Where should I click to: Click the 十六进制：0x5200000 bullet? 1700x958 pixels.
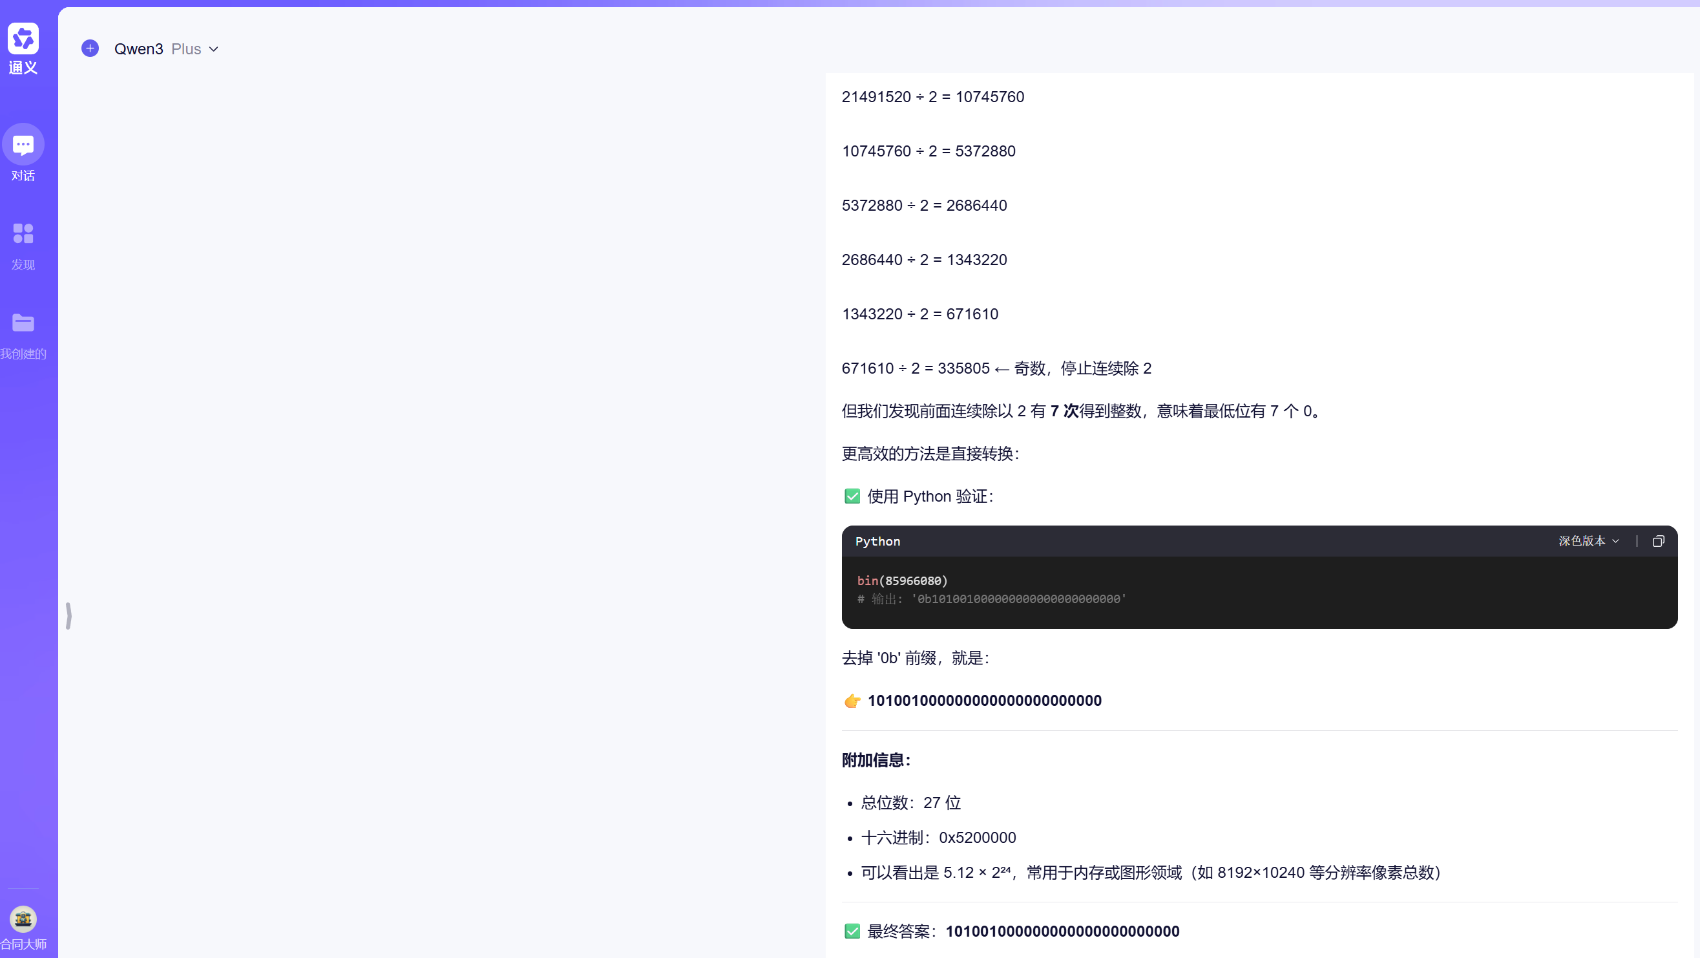[938, 838]
